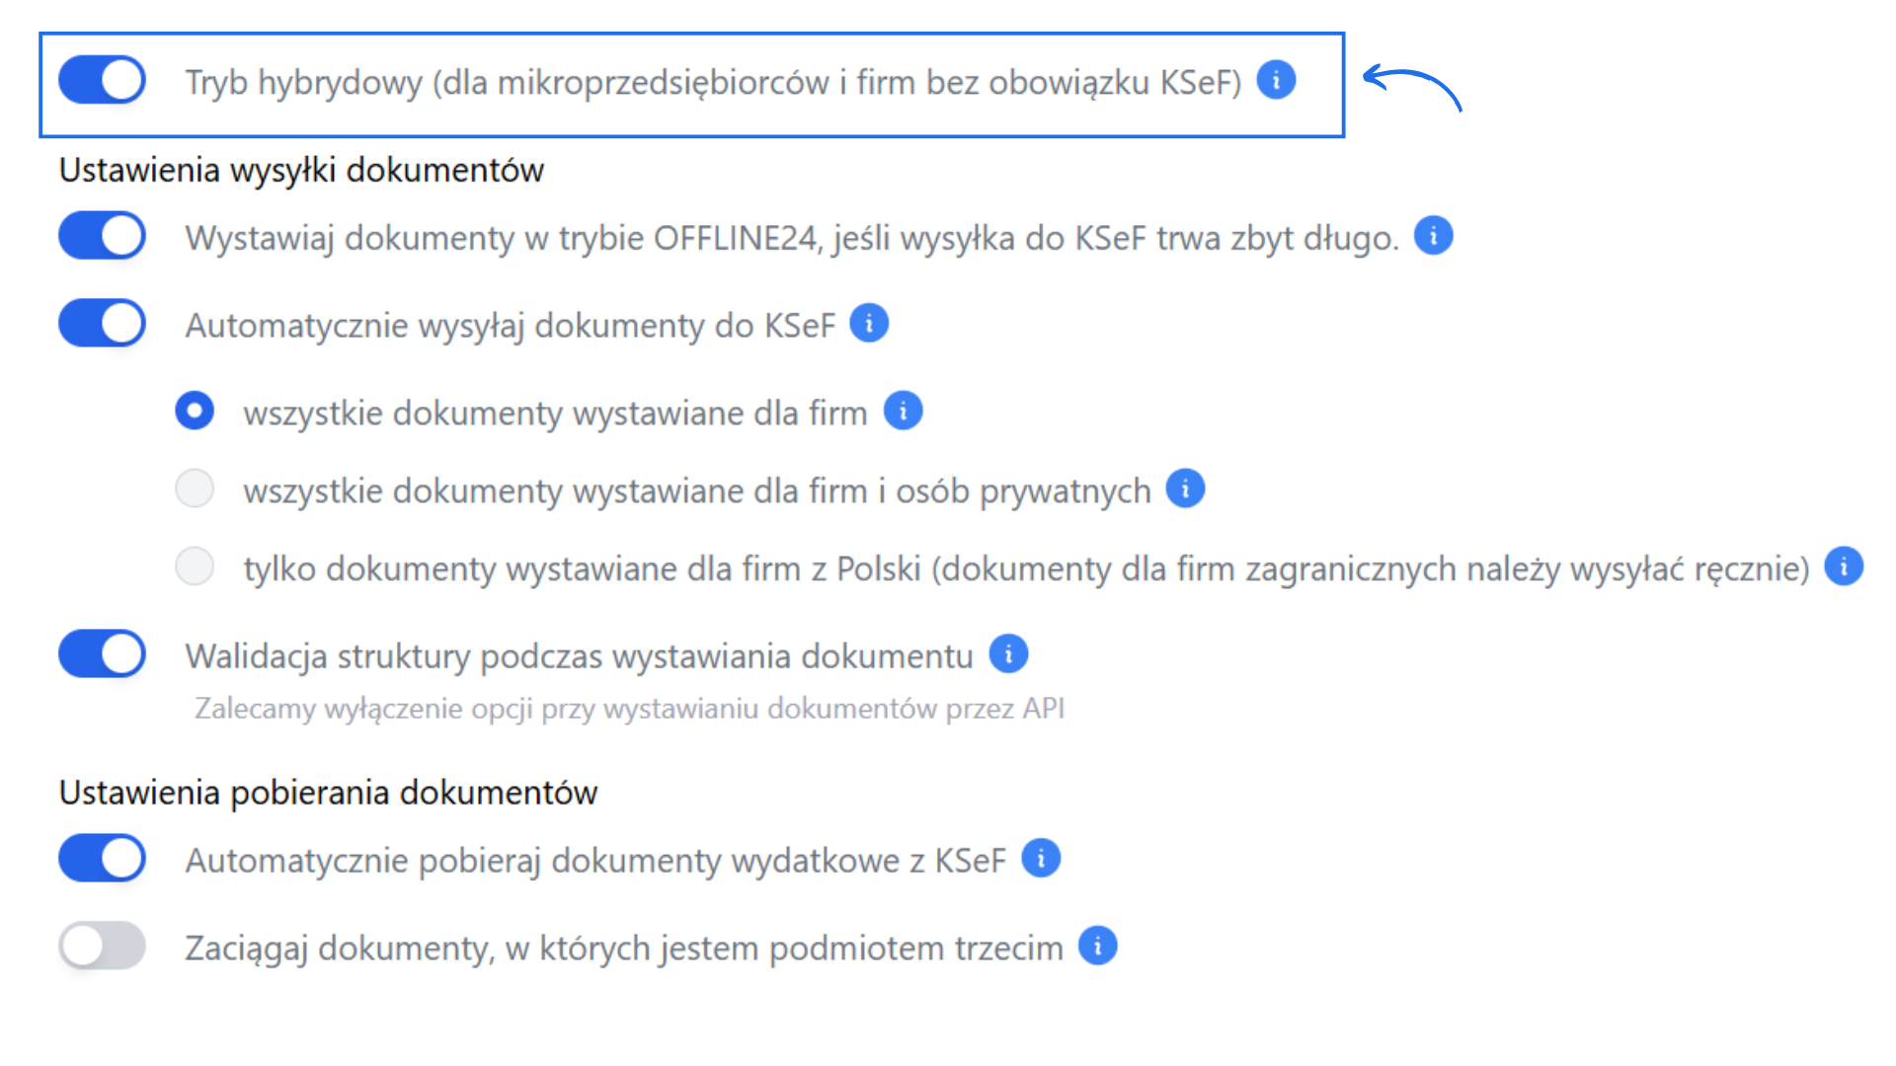Choose documents for firms and private persons

[x=195, y=488]
